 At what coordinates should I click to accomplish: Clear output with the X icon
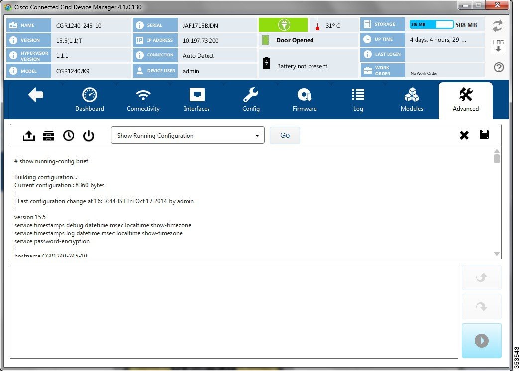click(464, 135)
